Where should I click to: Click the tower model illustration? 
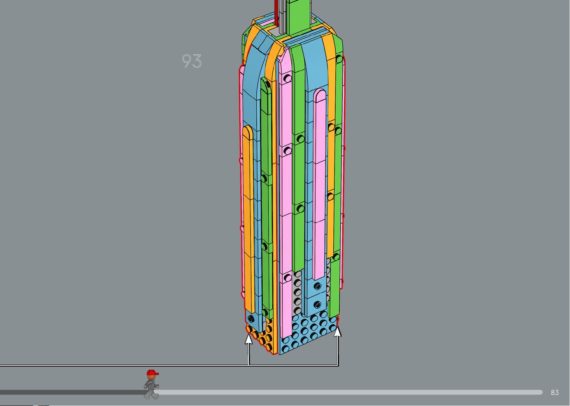point(292,177)
